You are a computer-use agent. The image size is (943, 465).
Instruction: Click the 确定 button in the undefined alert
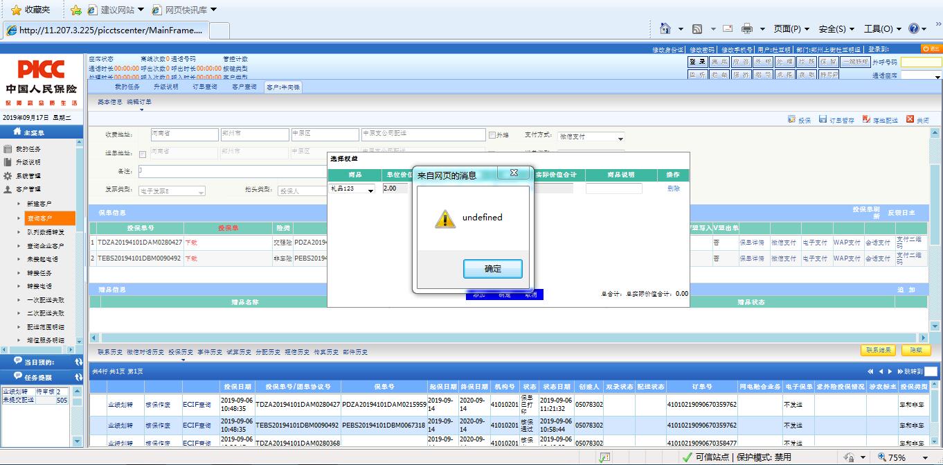(x=492, y=269)
